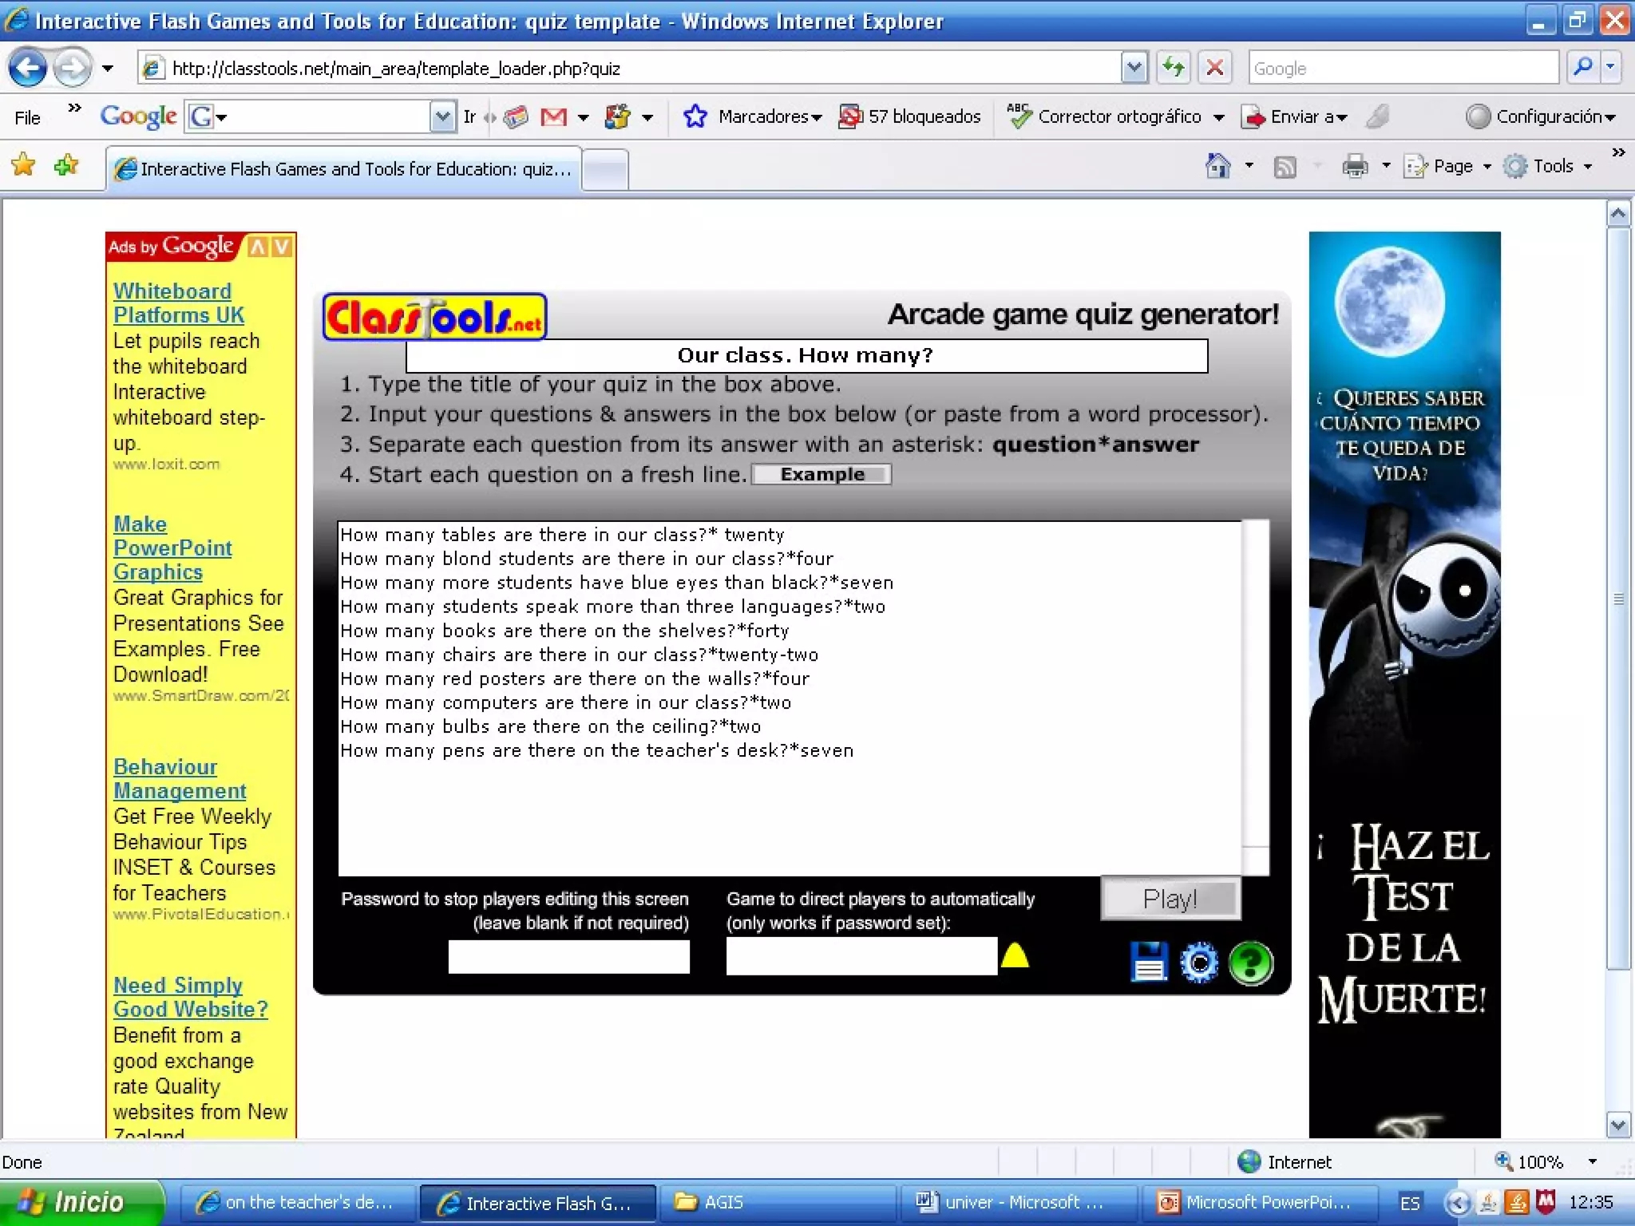Click the Home icon in command bar
Screen dimensions: 1635x1226
tap(1217, 166)
